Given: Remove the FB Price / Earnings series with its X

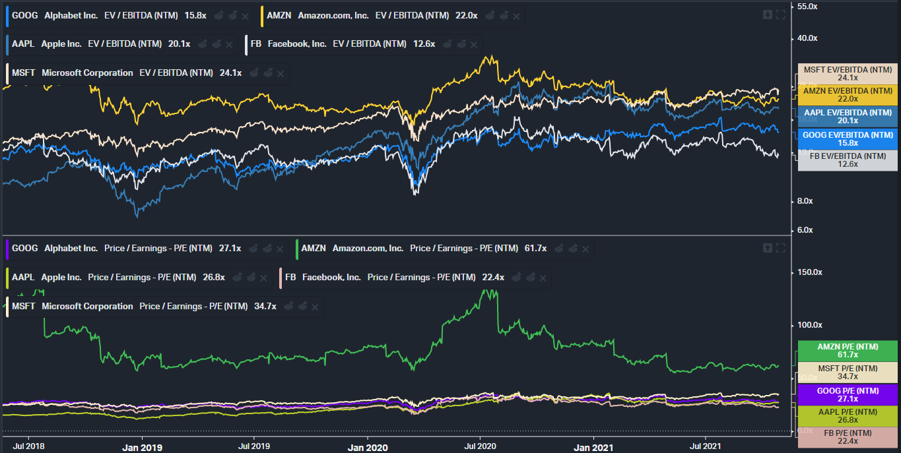Looking at the screenshot, I should point(543,278).
